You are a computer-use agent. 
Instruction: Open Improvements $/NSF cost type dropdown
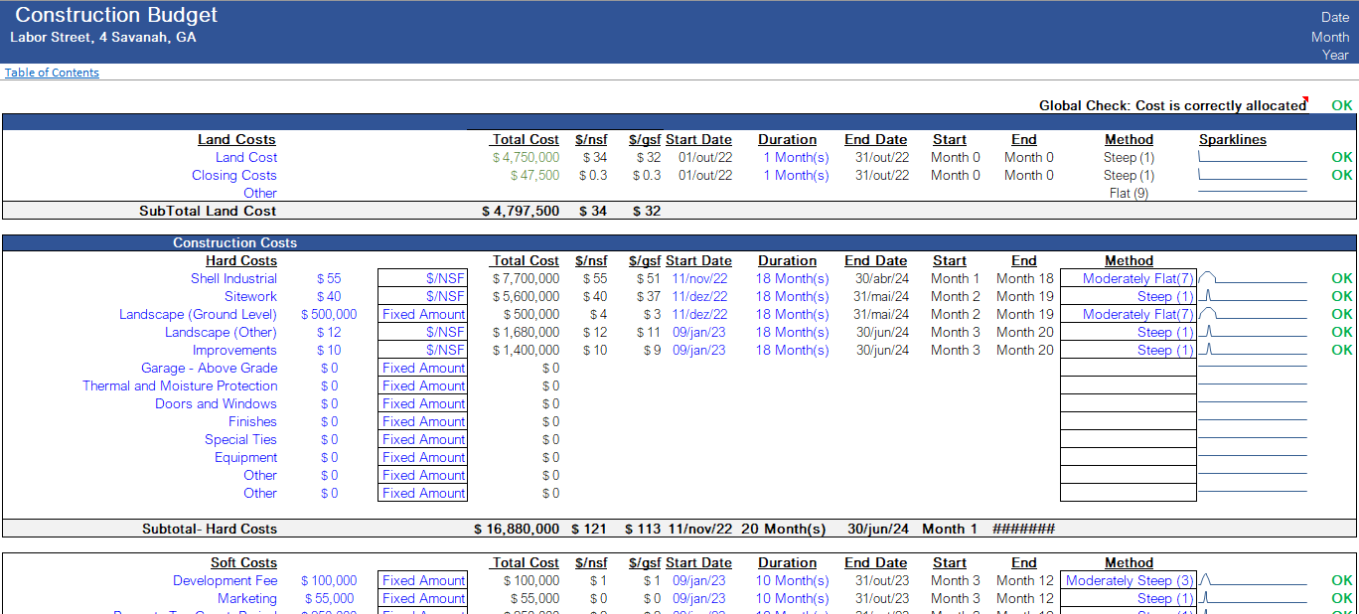(422, 351)
